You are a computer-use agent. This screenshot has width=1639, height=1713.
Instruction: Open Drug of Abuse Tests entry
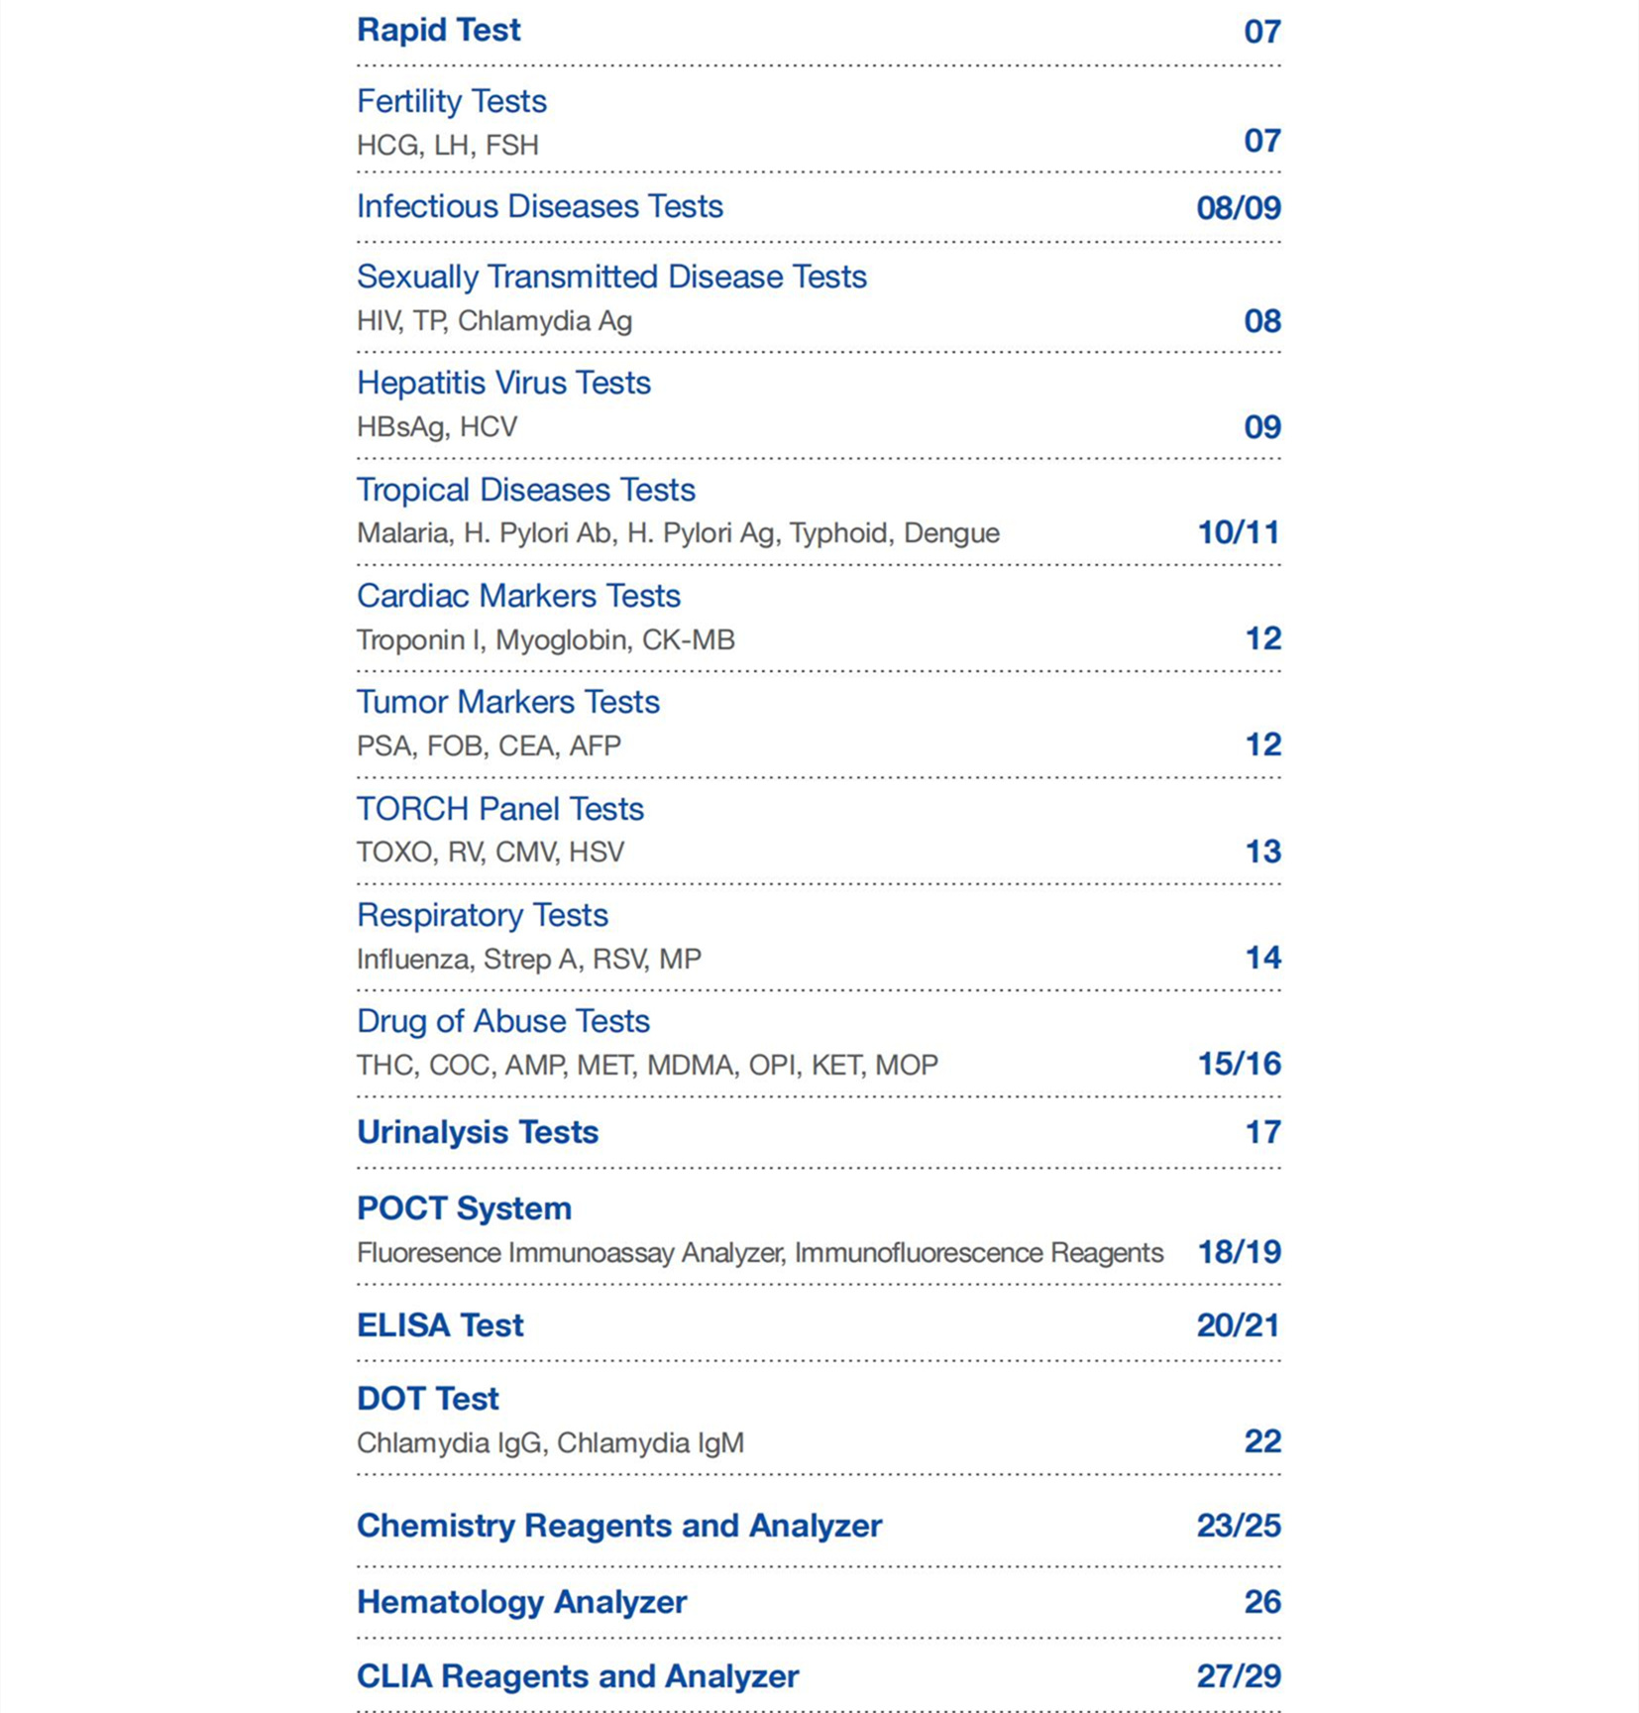click(x=503, y=1021)
